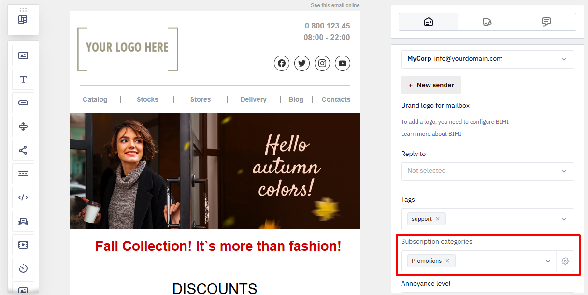
Task: Open See this email online link
Action: [x=335, y=5]
